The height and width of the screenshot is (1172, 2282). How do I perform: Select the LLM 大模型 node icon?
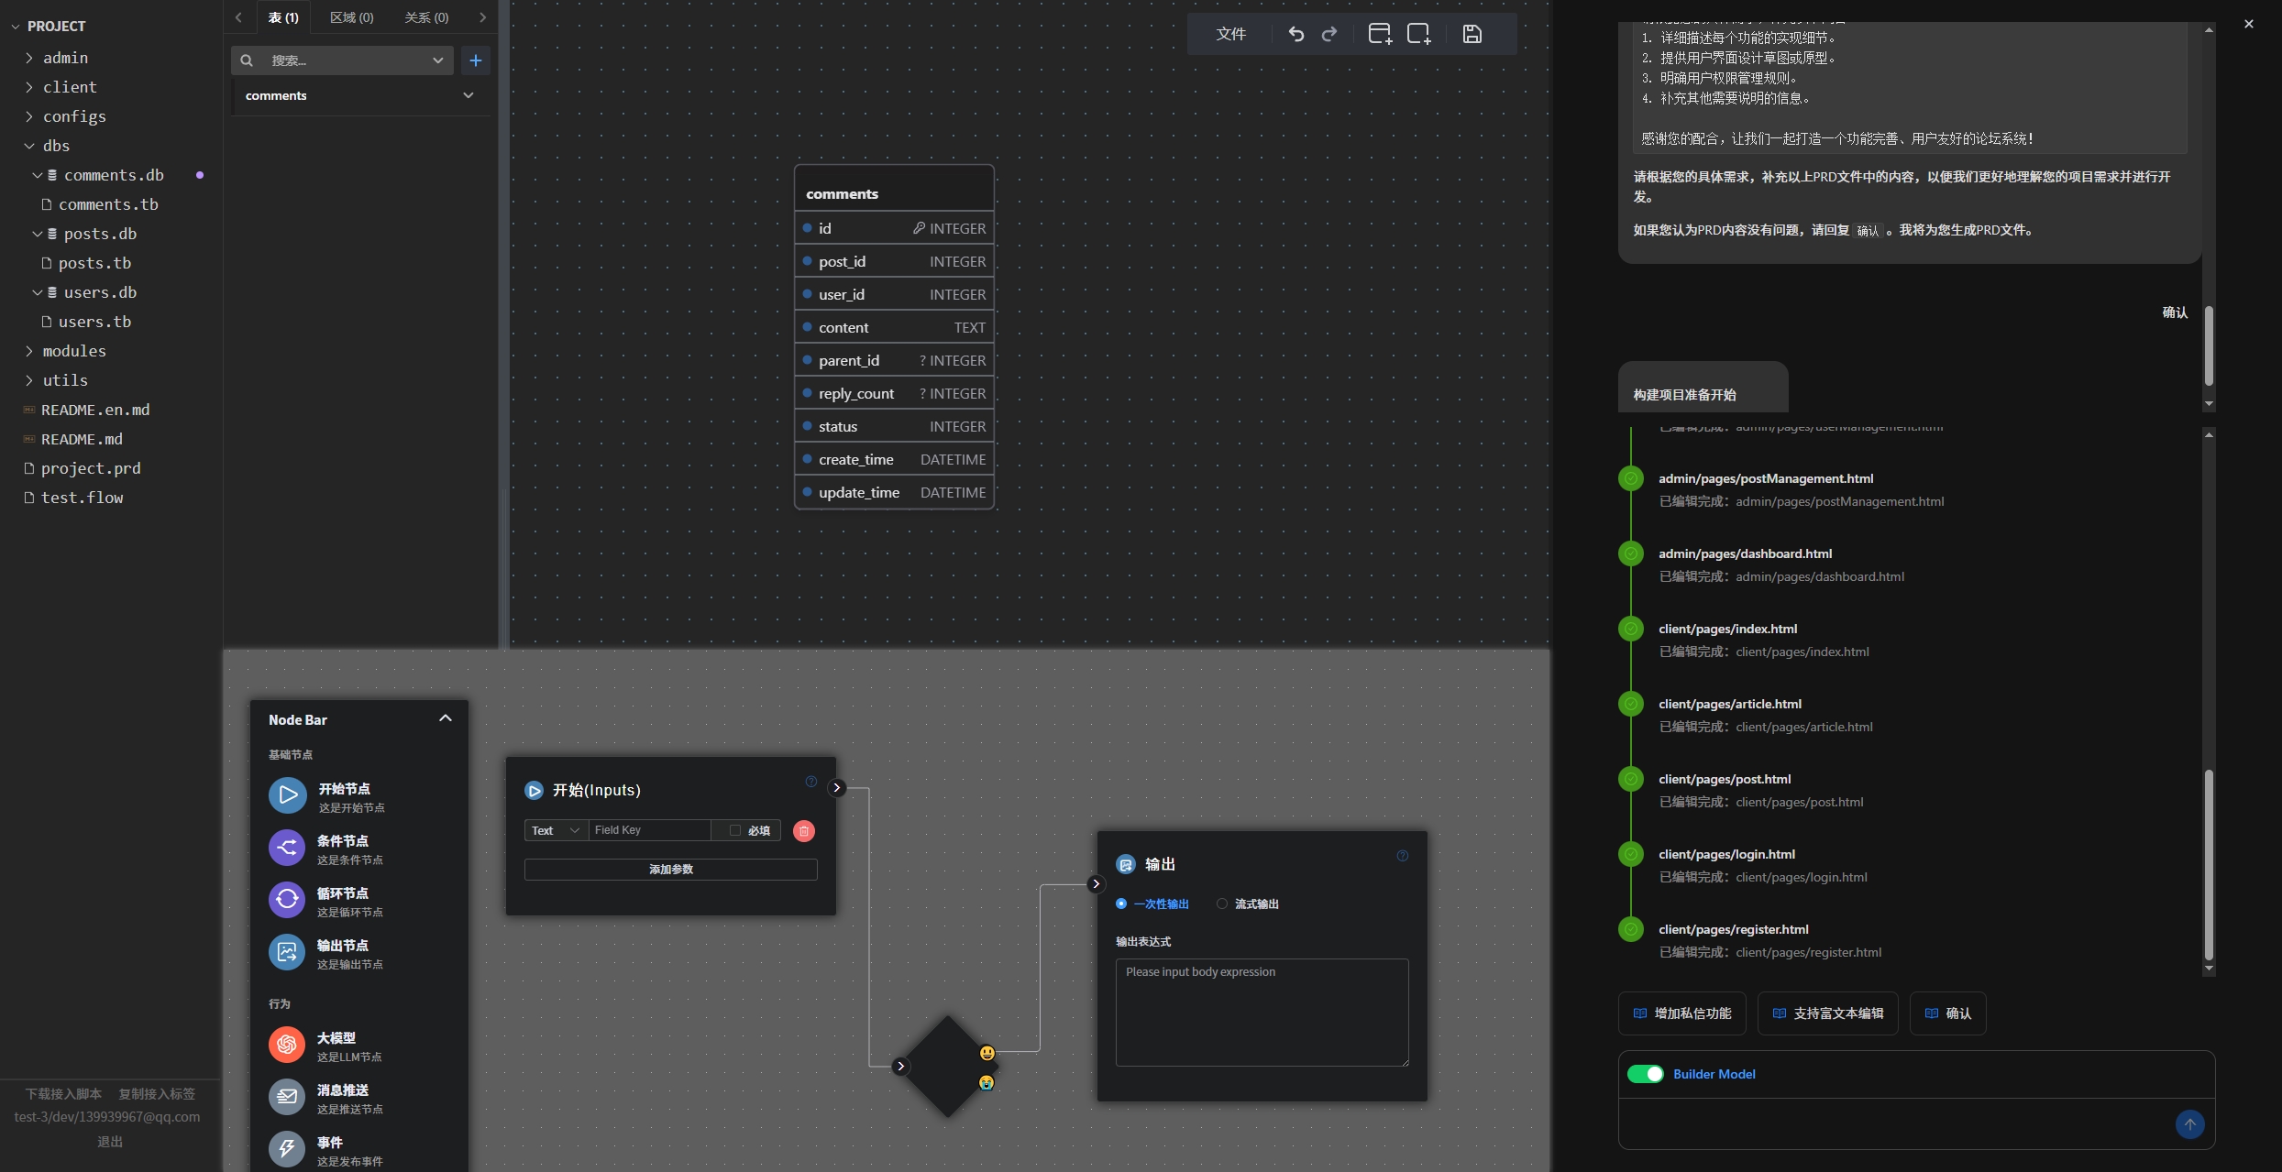(287, 1045)
